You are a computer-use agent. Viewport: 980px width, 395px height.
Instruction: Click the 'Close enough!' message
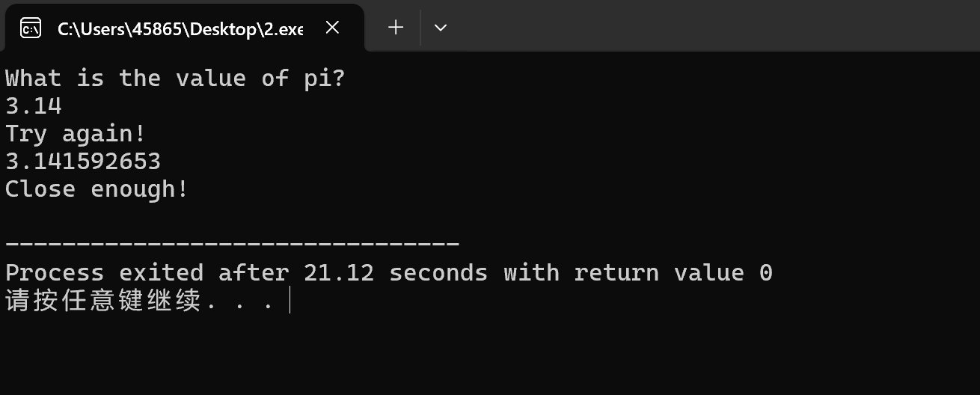[97, 189]
